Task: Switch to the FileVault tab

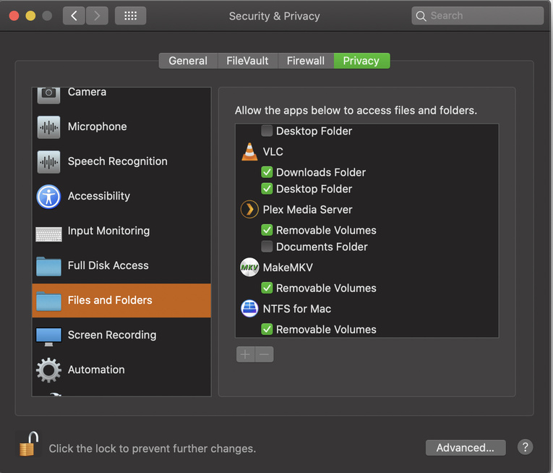Action: pos(248,61)
